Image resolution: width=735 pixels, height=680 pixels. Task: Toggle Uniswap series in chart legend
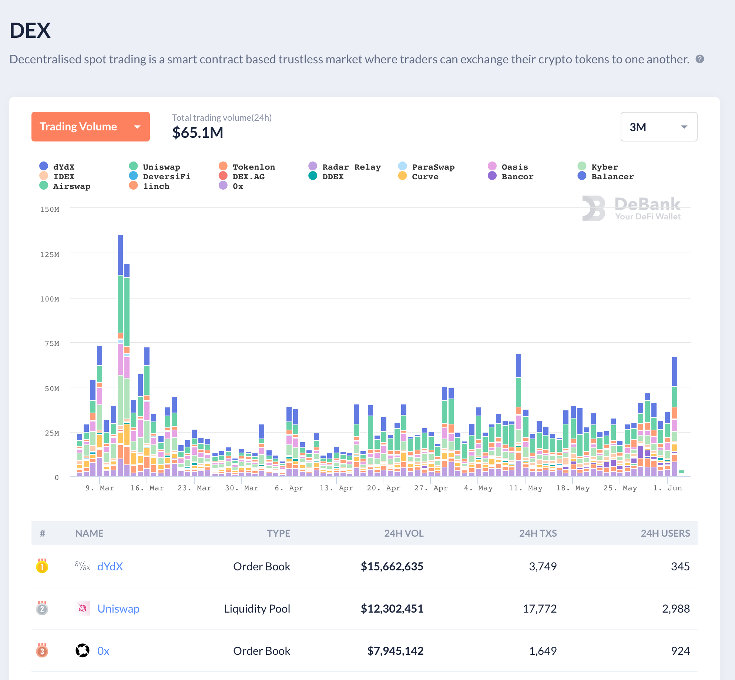coord(155,167)
